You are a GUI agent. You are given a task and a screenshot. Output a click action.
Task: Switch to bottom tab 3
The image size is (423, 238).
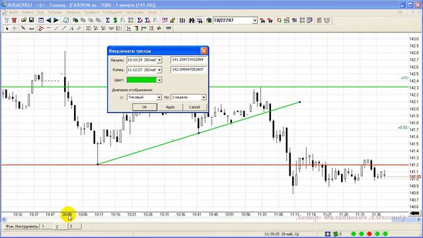click(74, 226)
